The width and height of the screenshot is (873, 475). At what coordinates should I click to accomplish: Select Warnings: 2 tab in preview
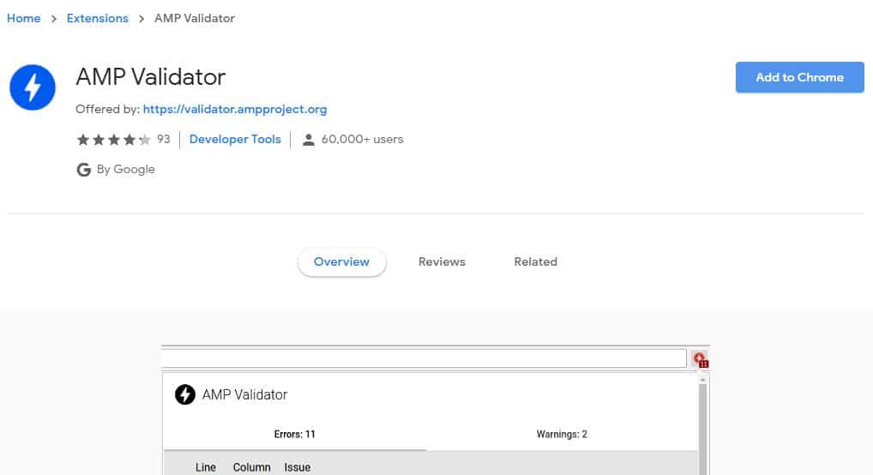562,435
